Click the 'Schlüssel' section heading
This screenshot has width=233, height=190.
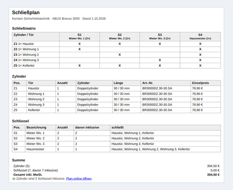coord(20,121)
